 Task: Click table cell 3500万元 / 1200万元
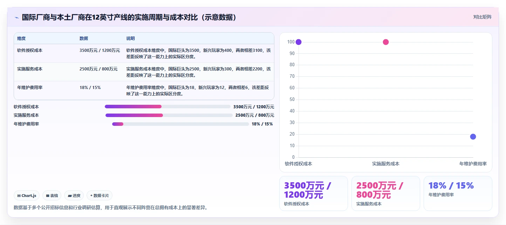[x=100, y=50]
